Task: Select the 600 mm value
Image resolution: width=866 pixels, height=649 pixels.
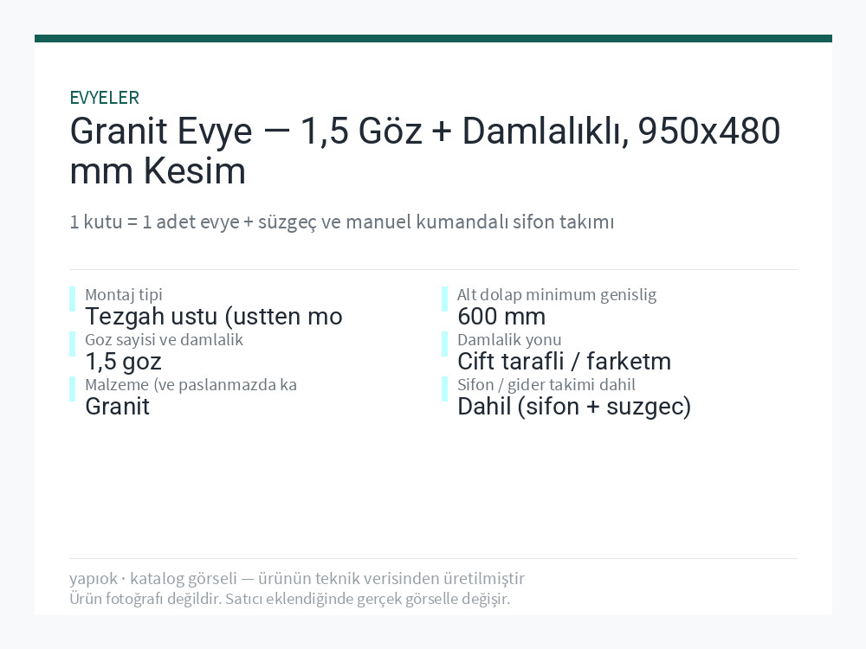Action: point(501,317)
